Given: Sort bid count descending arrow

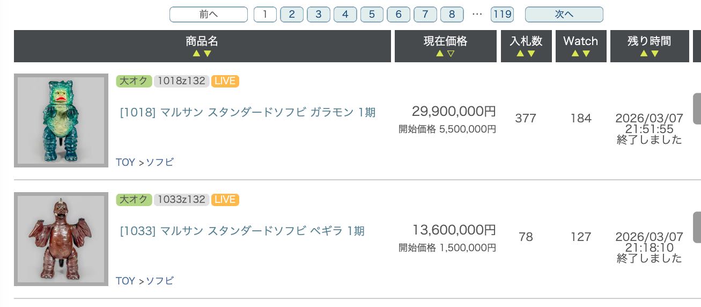Looking at the screenshot, I should coord(532,54).
